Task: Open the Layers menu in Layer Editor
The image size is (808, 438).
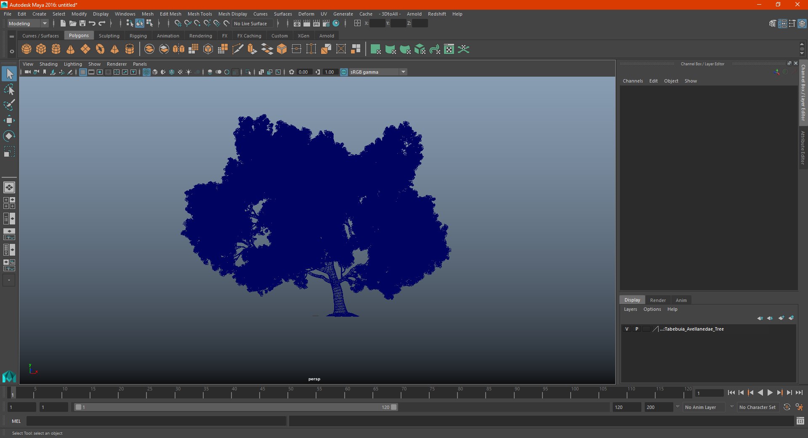Action: (630, 309)
